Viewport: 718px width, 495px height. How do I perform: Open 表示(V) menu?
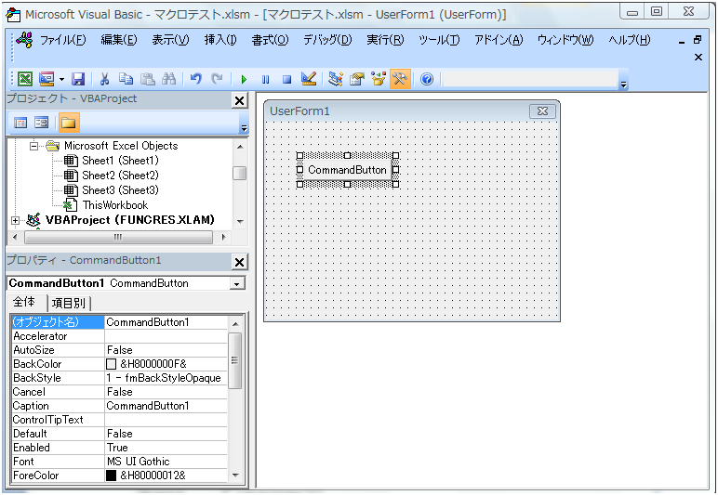pyautogui.click(x=170, y=40)
